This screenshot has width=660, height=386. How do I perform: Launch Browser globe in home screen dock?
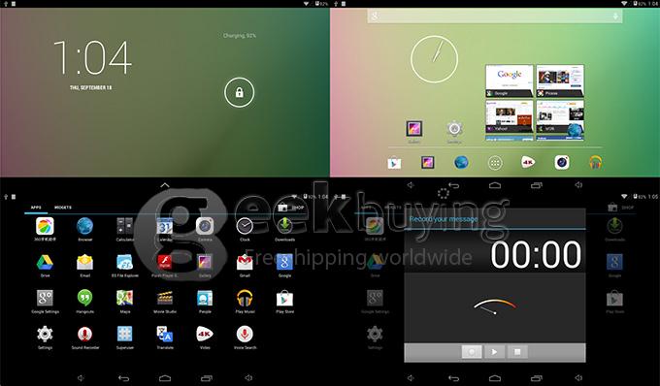click(461, 162)
